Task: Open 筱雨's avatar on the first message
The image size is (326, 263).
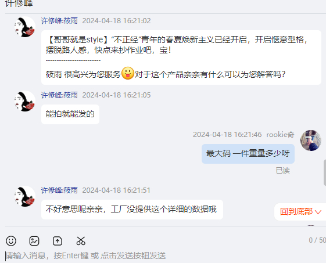Action: tap(25, 27)
